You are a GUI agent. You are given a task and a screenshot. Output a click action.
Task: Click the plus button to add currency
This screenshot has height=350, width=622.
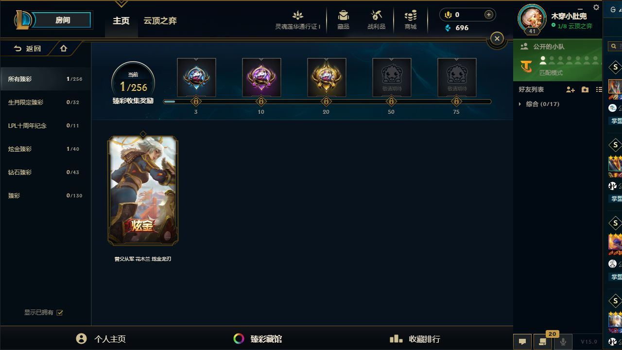tap(488, 15)
